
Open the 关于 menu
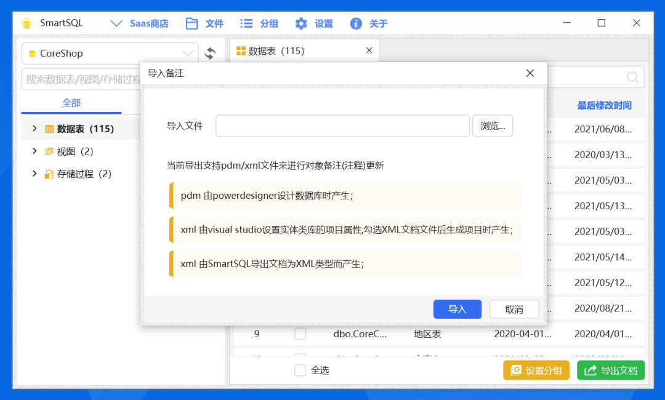tap(369, 23)
